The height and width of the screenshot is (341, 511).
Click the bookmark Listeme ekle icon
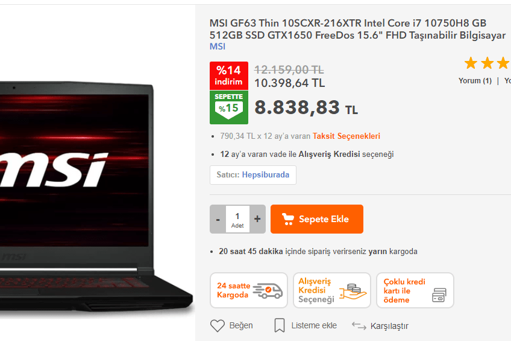[x=279, y=325]
